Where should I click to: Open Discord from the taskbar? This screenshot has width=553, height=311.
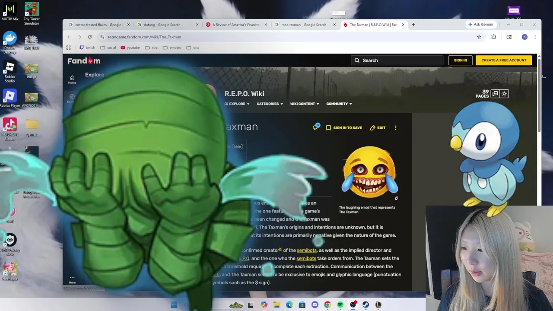tap(315, 305)
